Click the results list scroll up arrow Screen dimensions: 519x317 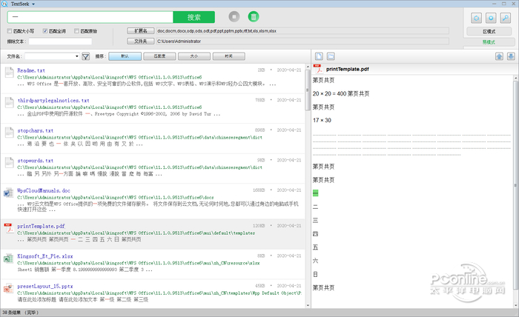[x=308, y=67]
